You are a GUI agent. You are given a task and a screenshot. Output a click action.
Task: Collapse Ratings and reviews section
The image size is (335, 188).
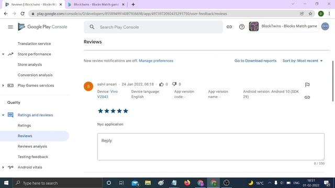click(3, 115)
